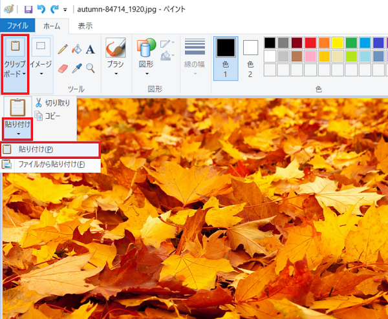Click the 図形 shapes icon
This screenshot has width=388, height=319.
(x=146, y=47)
